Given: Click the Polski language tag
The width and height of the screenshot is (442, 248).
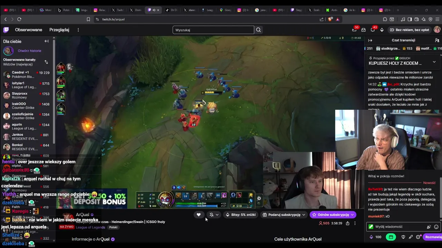Looking at the screenshot, I should click(113, 227).
